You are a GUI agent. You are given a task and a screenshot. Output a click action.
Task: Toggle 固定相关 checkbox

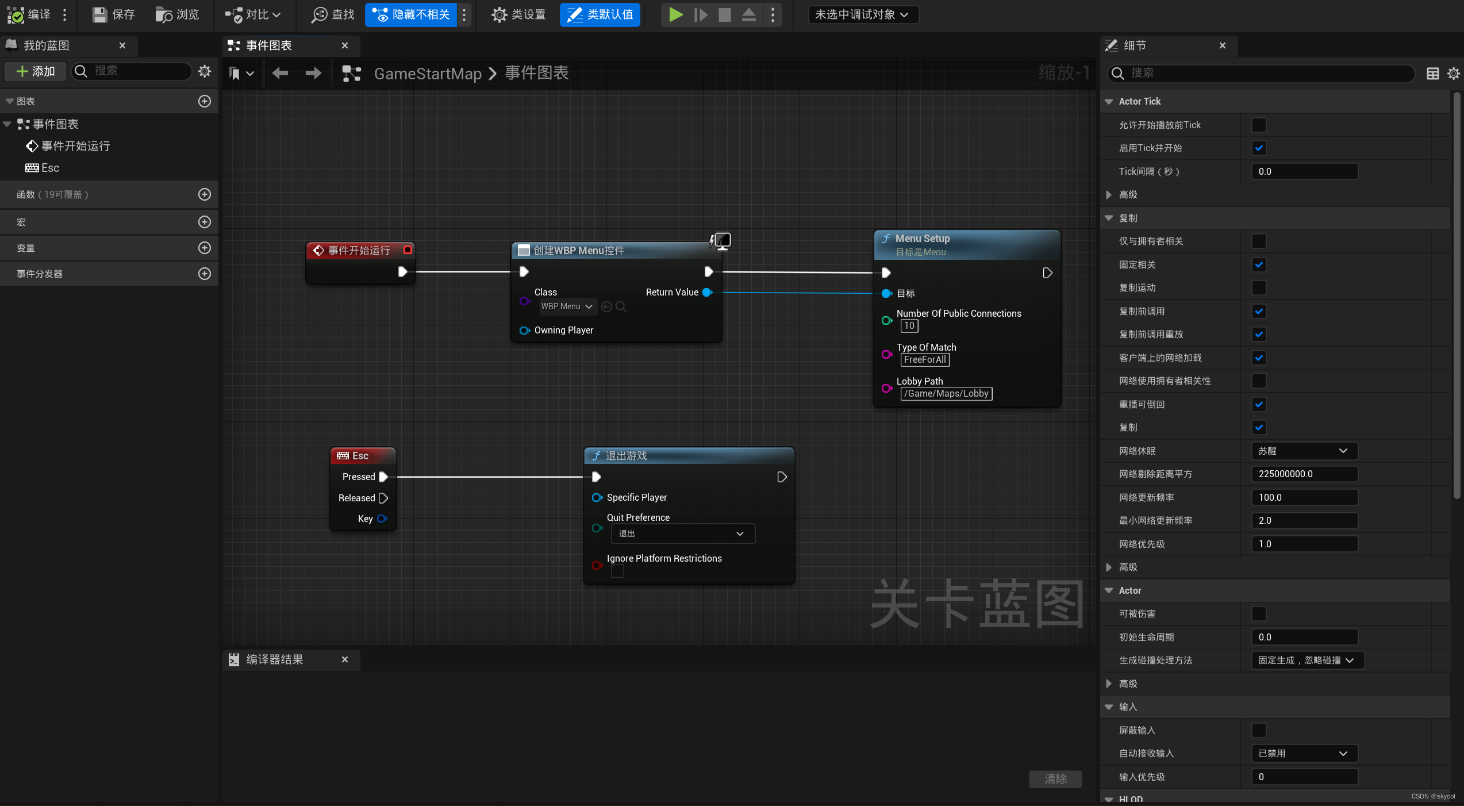[1259, 264]
